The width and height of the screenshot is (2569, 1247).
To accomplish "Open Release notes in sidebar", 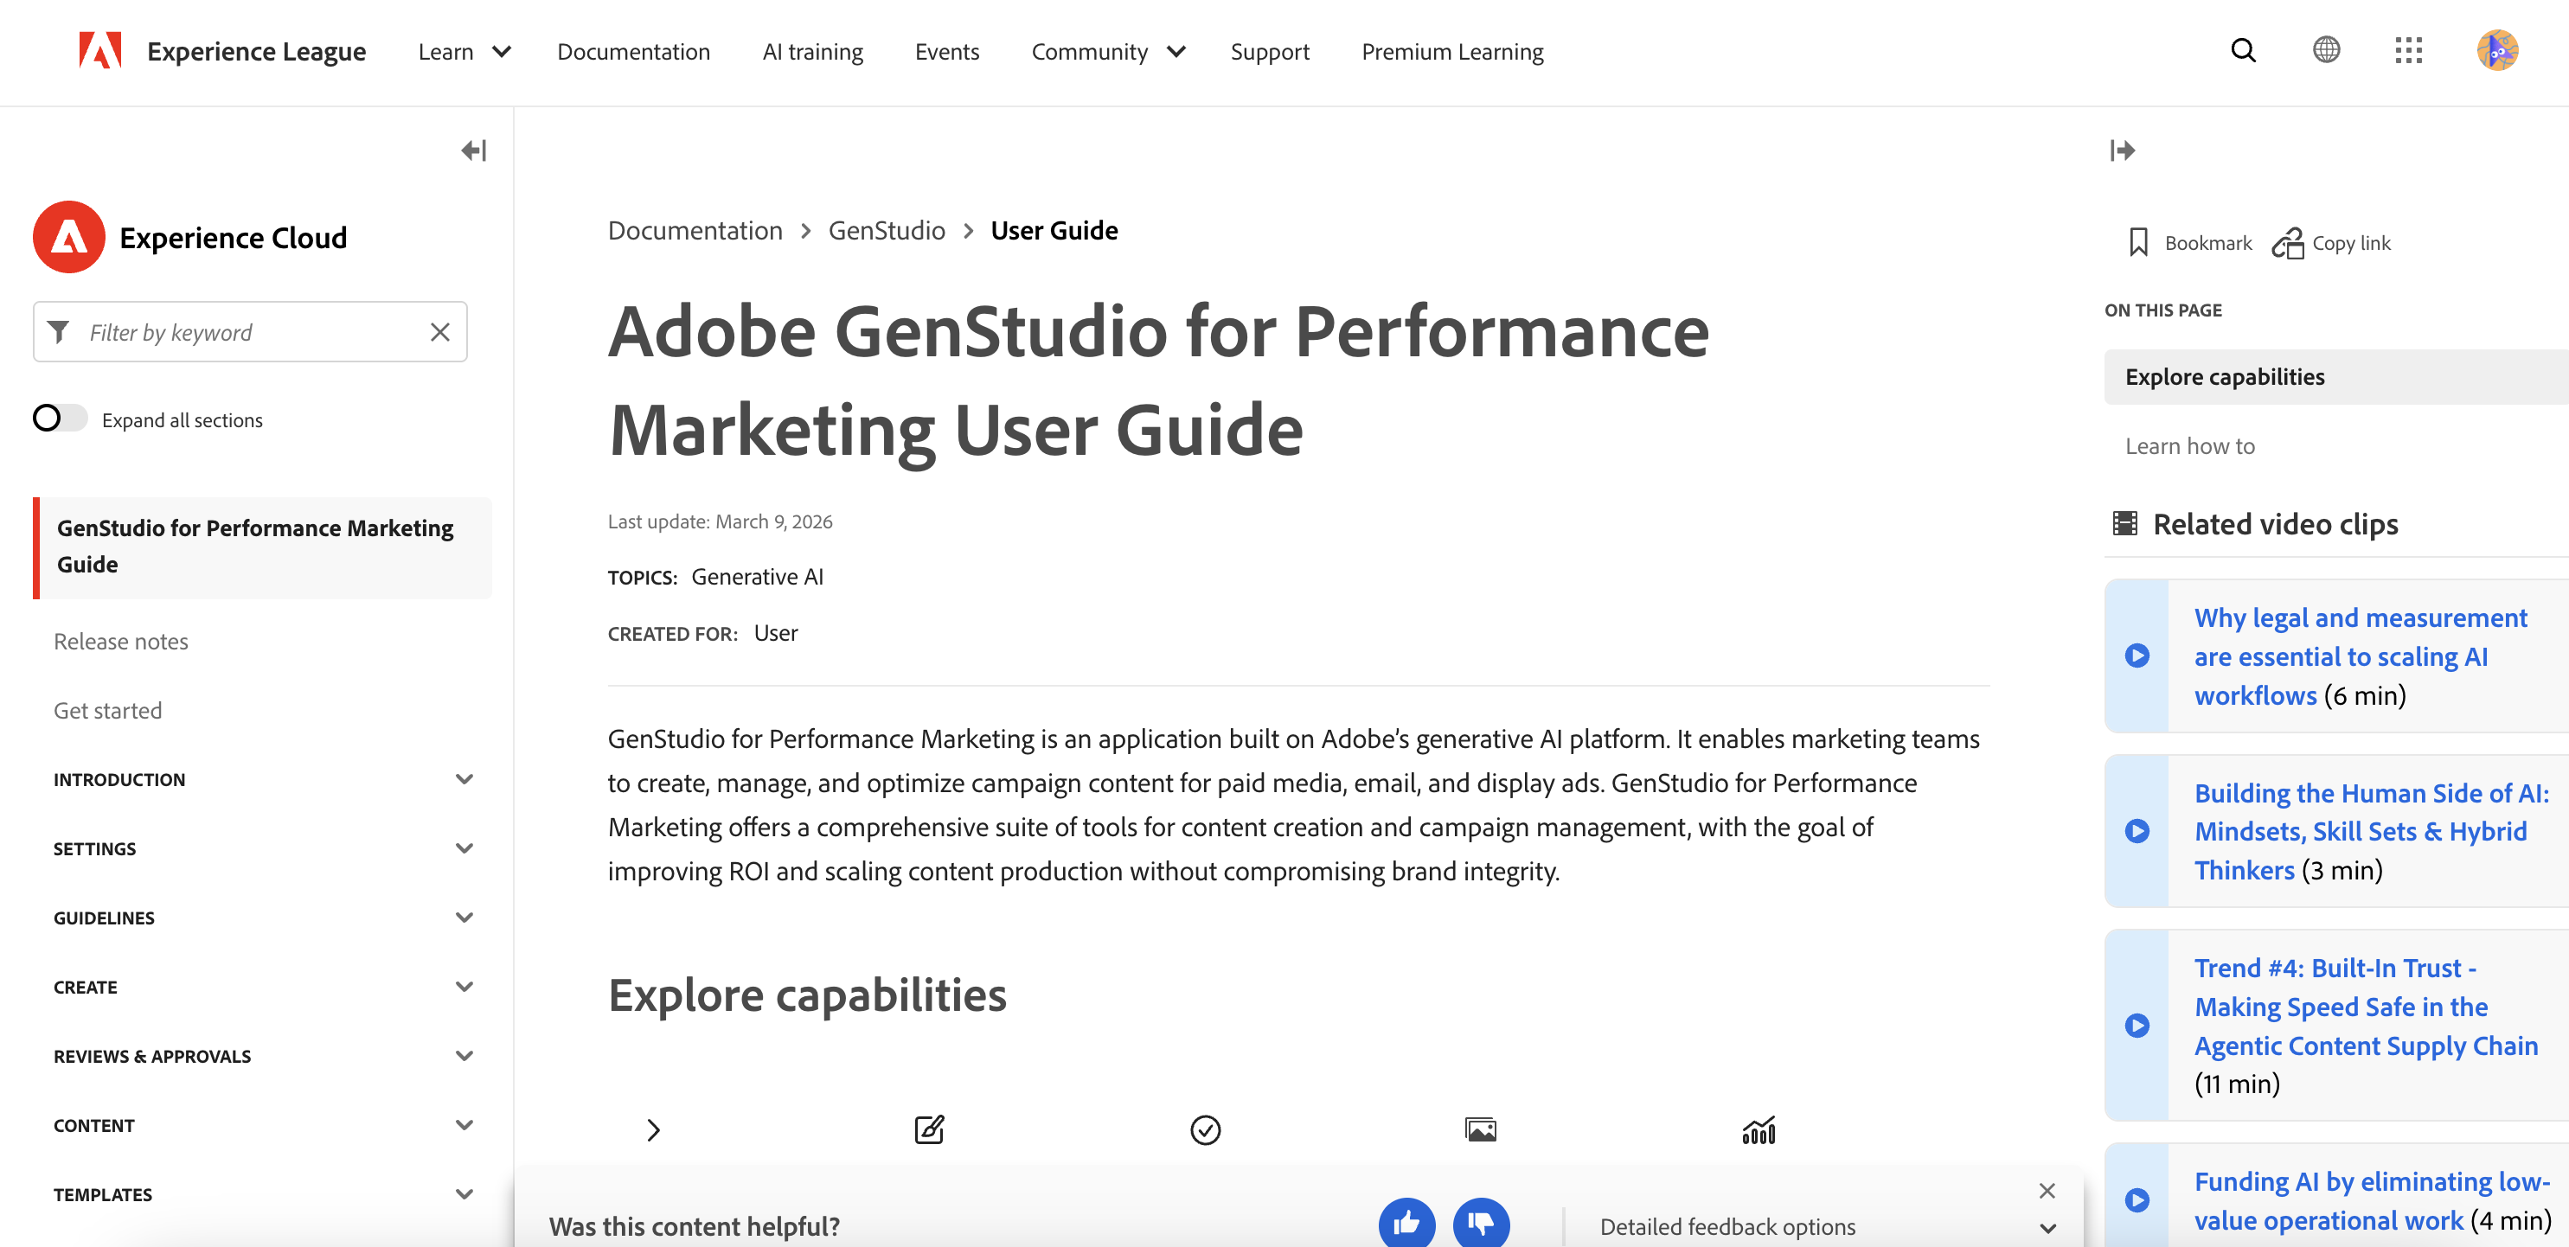I will tap(121, 641).
